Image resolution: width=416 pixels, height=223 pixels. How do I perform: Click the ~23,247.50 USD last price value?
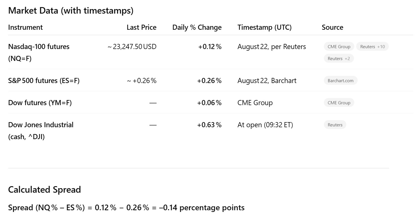(132, 47)
